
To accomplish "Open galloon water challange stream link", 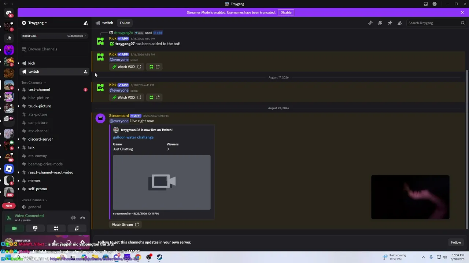I will coord(133,137).
